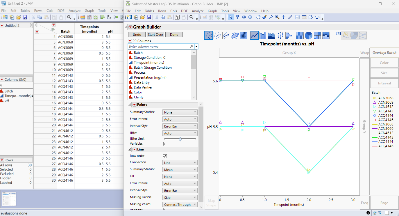
Task: Activate the Lasso tool in the toolbar
Action: (x=271, y=17)
